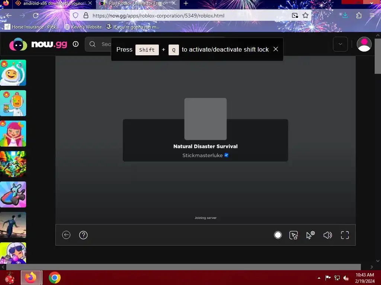The width and height of the screenshot is (381, 285).
Task: Go forward in browser history
Action: (x=22, y=16)
